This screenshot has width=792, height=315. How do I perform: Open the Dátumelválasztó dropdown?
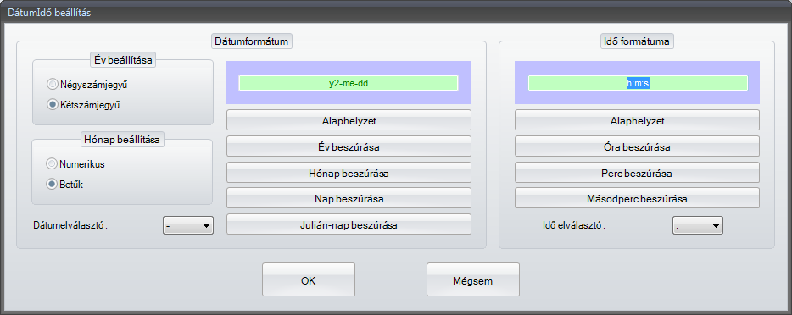tap(188, 226)
